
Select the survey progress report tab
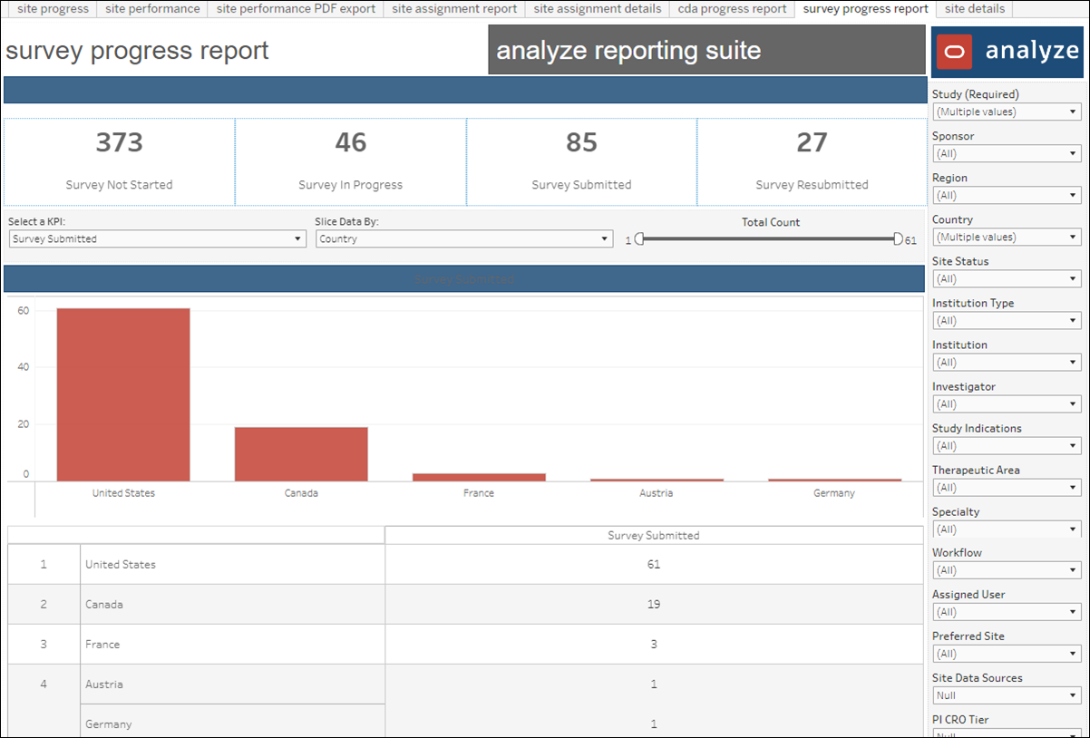tap(866, 9)
